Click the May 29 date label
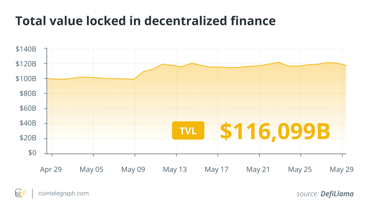369x214 pixels. click(x=342, y=169)
